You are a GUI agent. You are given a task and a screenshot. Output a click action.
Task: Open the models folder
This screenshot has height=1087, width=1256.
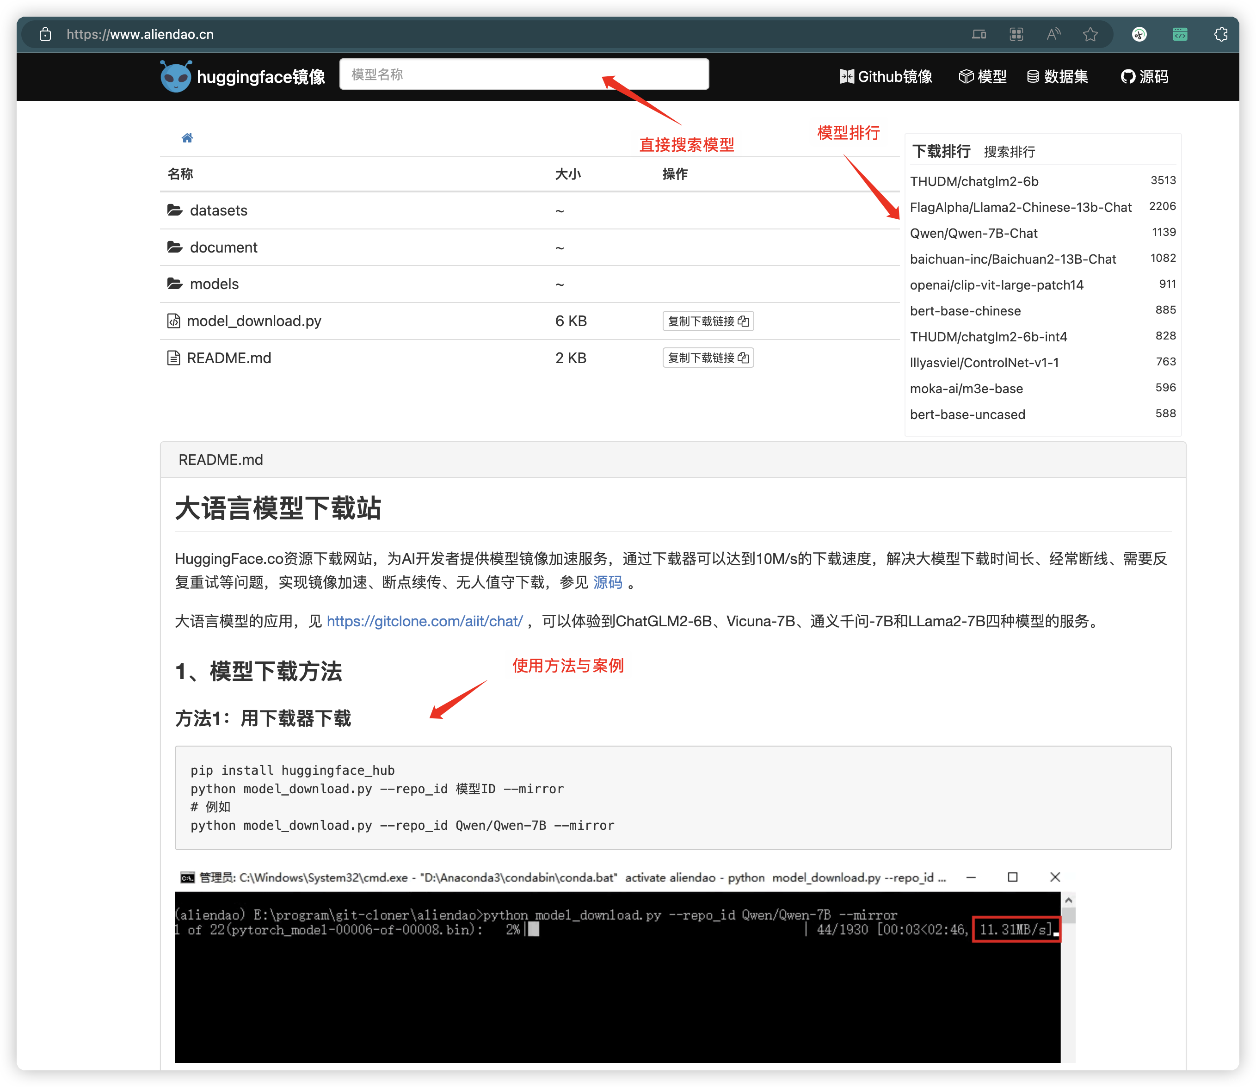[214, 284]
